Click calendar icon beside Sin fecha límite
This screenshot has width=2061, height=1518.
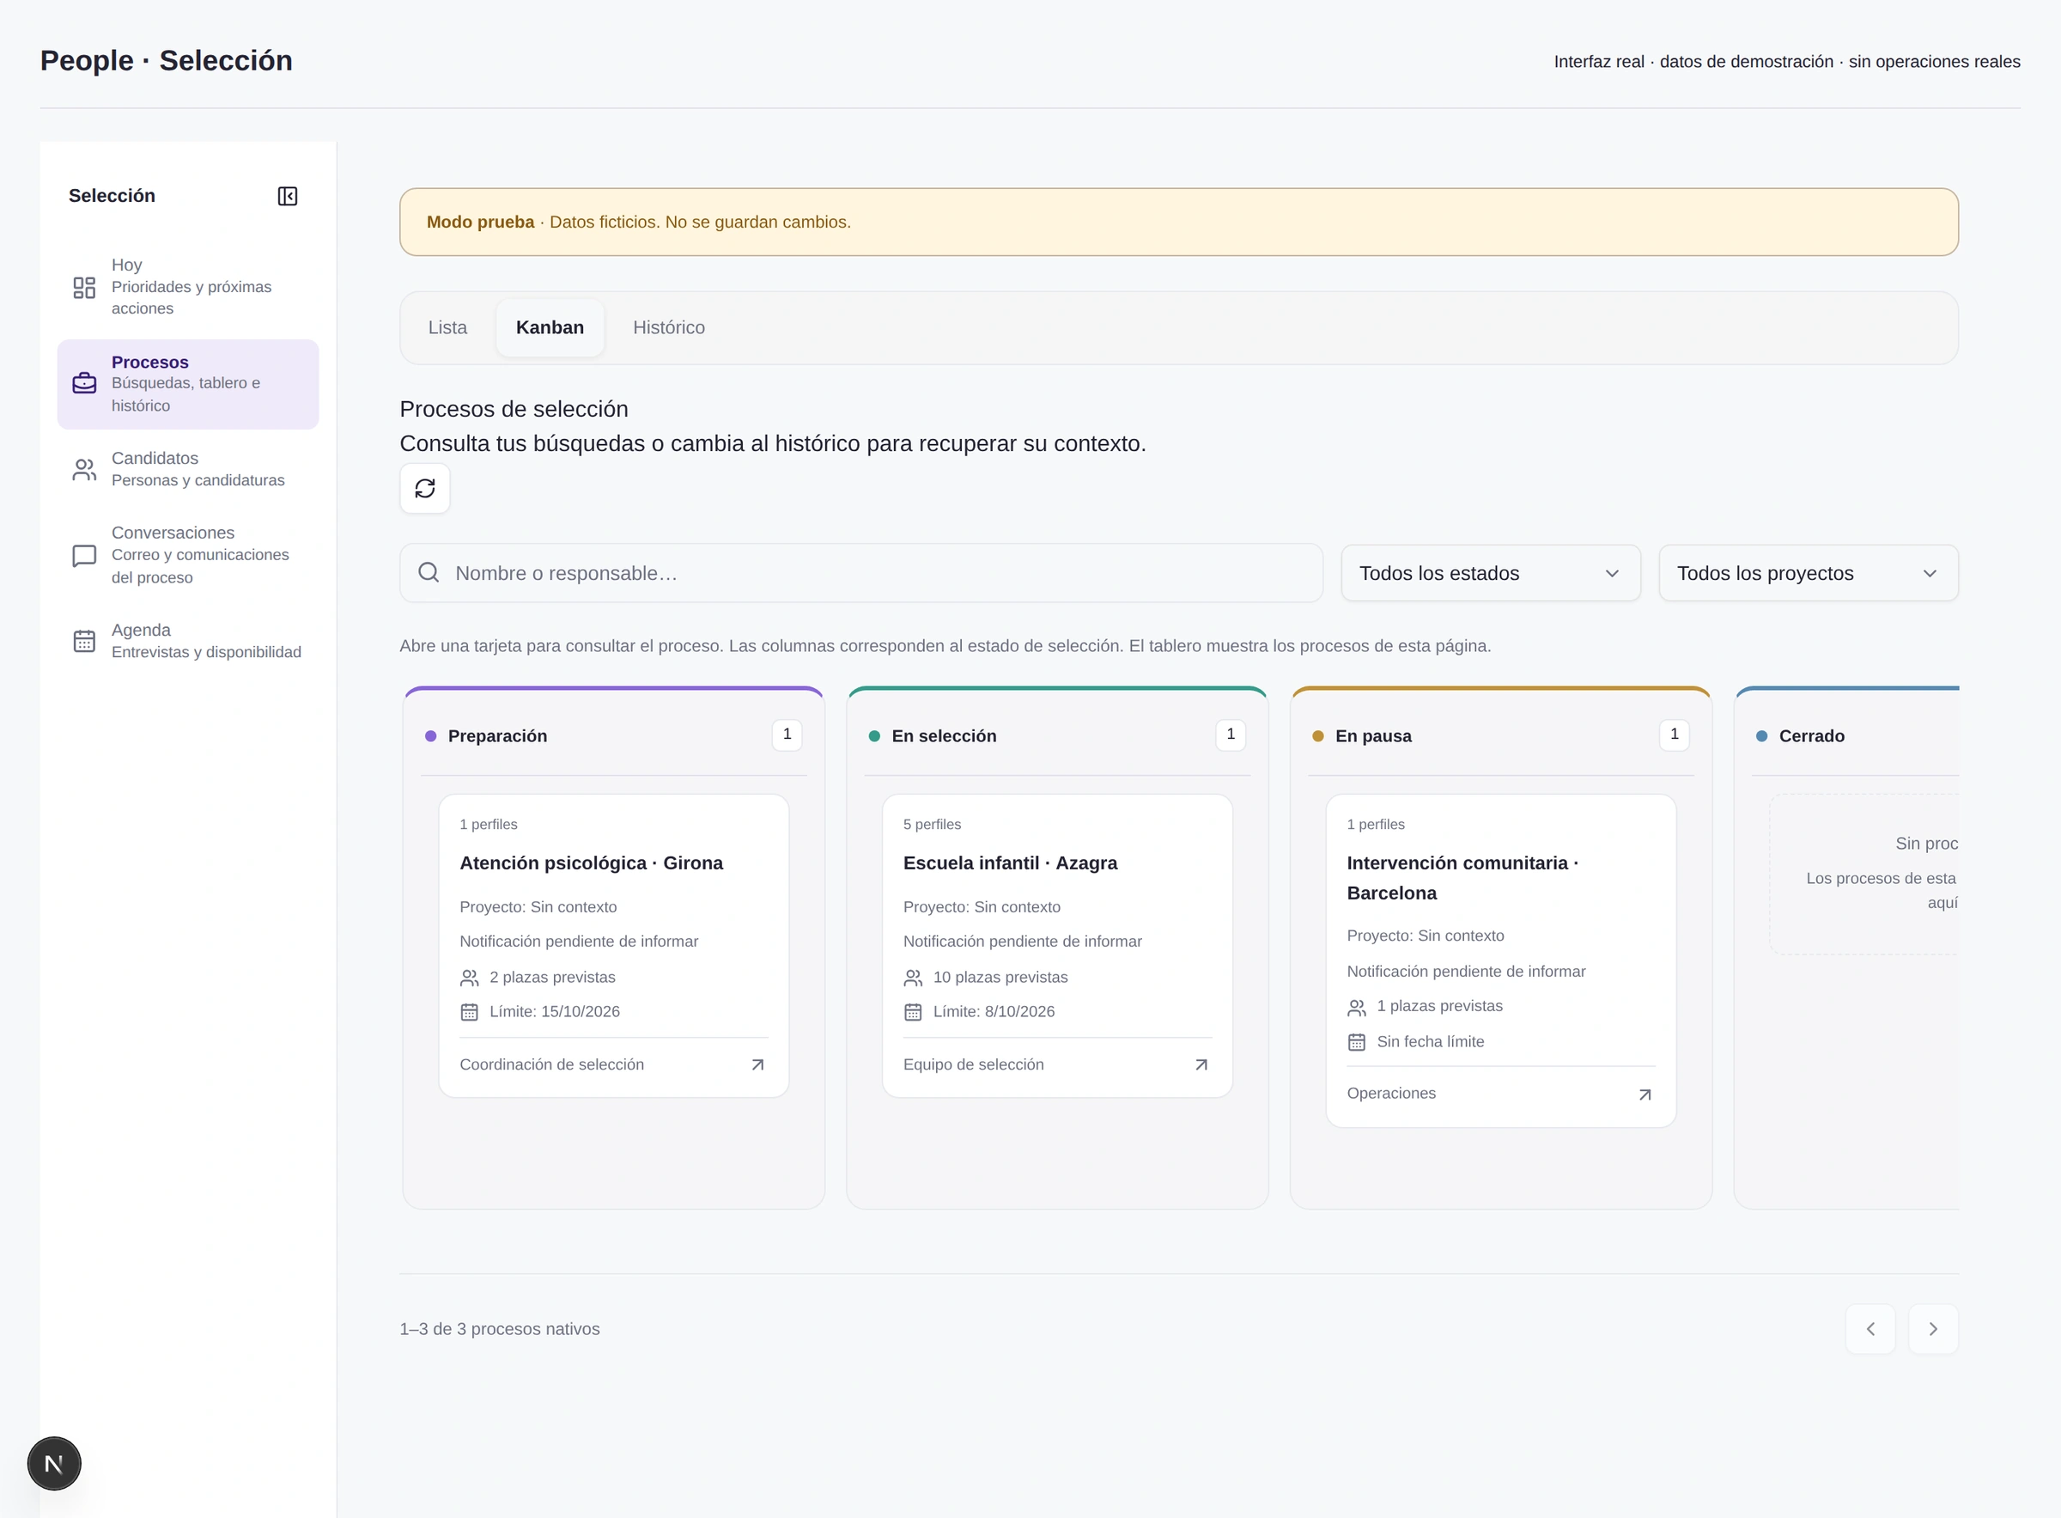tap(1357, 1042)
